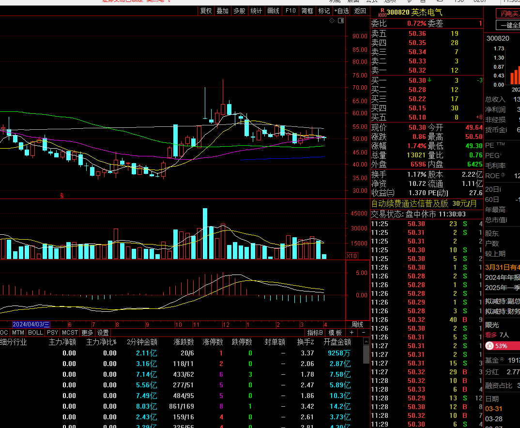Sort table by 主力净额 column
This screenshot has height=428, width=520.
click(x=62, y=342)
